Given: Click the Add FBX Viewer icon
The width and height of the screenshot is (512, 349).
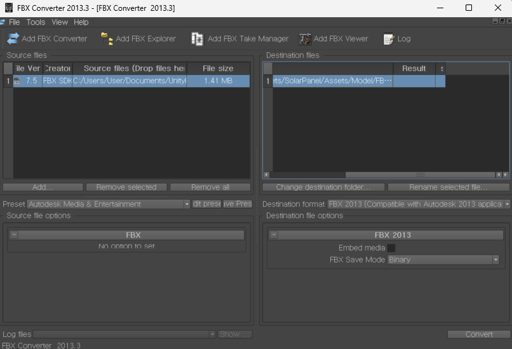Looking at the screenshot, I should [x=305, y=39].
